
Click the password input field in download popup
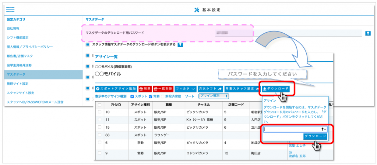pyautogui.click(x=292, y=129)
